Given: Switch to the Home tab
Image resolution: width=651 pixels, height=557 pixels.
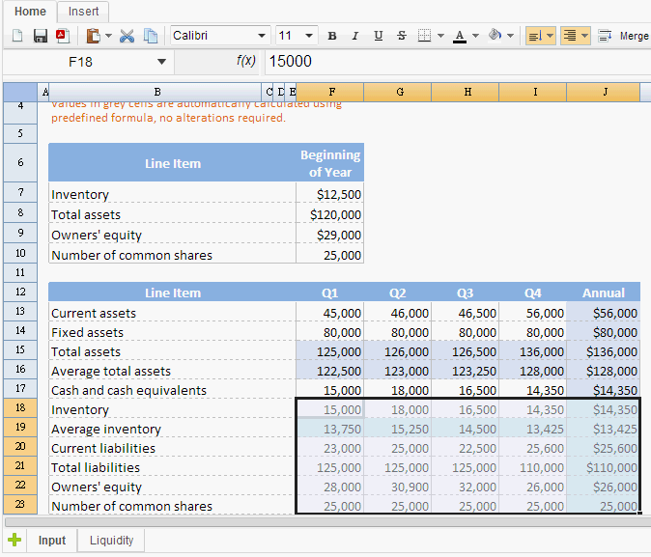Looking at the screenshot, I should pos(30,12).
